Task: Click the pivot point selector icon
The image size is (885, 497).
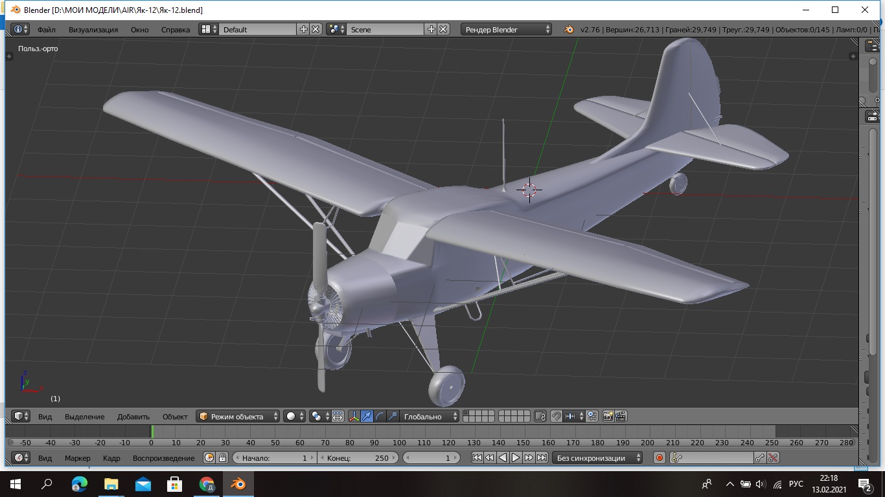Action: coord(317,417)
